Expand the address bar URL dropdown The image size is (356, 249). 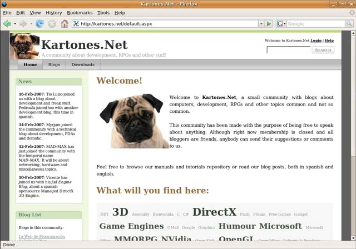261,23
